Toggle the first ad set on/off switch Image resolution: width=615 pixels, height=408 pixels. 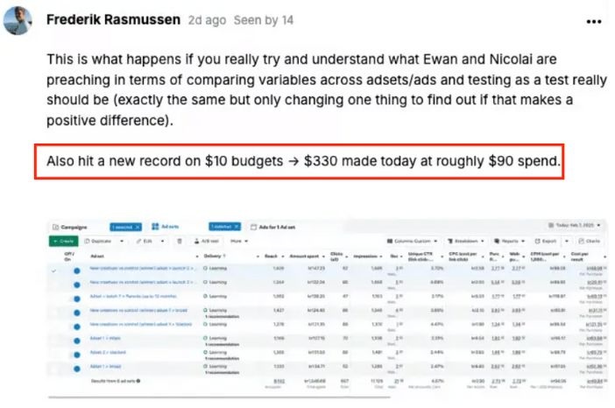coord(76,270)
